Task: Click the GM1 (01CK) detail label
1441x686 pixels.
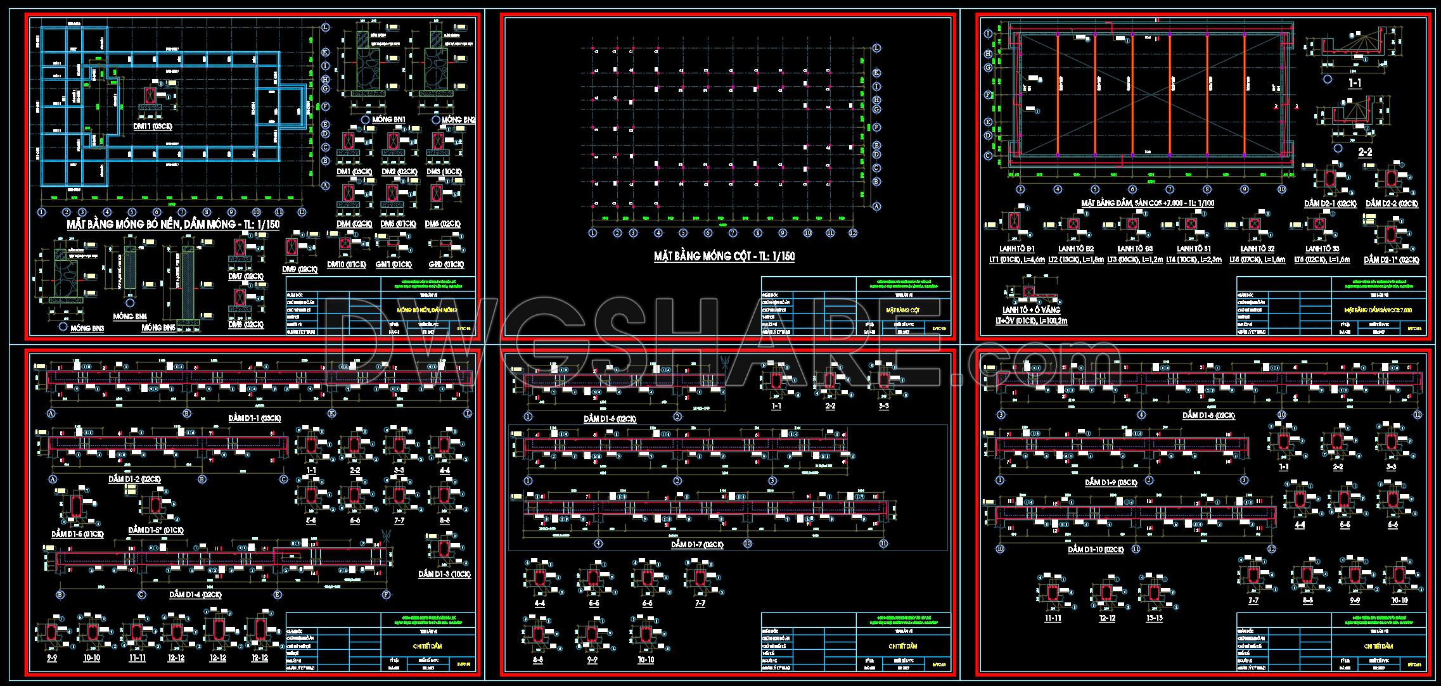Action: click(394, 265)
